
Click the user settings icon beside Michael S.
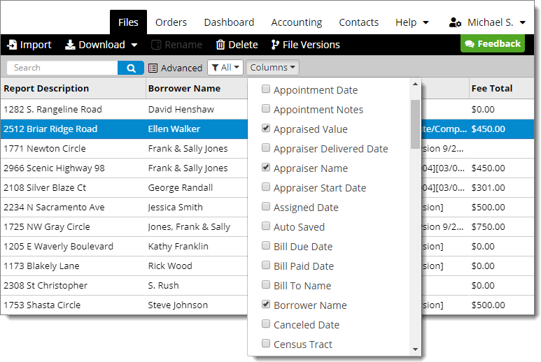pos(455,22)
